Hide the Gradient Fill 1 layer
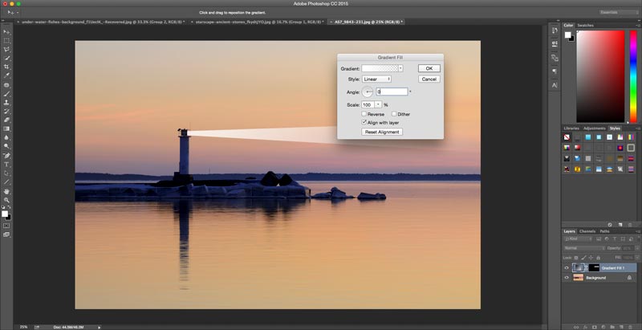This screenshot has width=642, height=330. (x=567, y=267)
